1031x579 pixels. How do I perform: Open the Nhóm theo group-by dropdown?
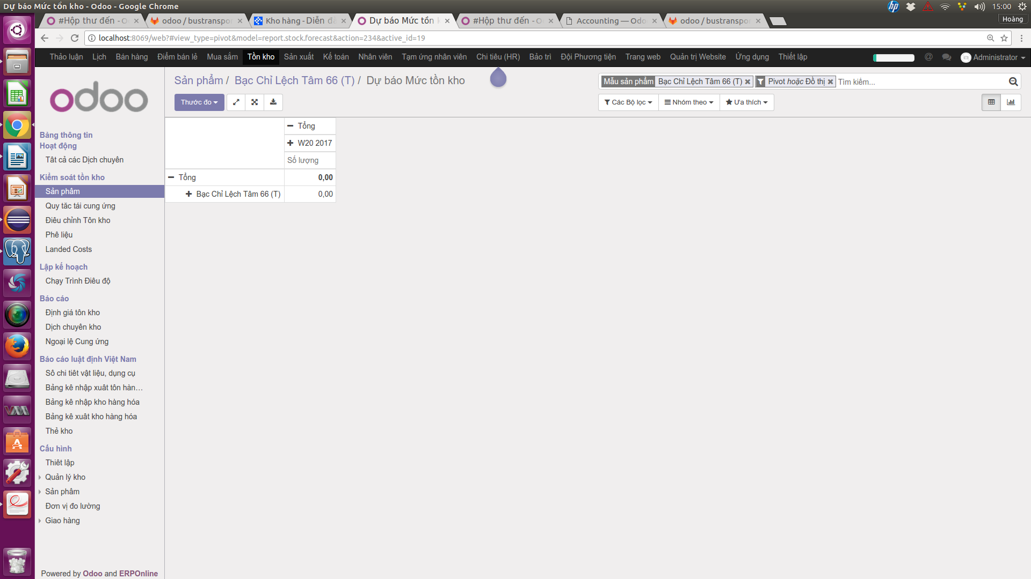pos(689,102)
